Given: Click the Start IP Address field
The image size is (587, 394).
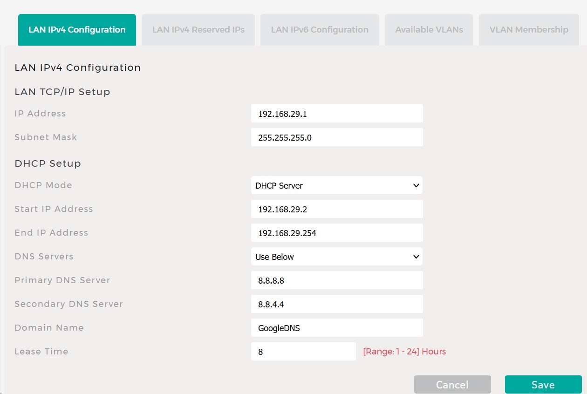Looking at the screenshot, I should click(336, 209).
